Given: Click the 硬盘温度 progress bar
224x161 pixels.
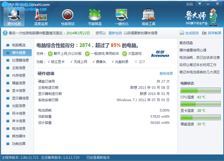Looking at the screenshot, I should click(200, 117).
